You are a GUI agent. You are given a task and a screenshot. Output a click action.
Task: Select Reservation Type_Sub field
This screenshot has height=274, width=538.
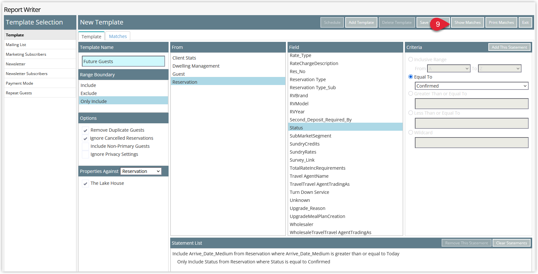tap(345, 88)
